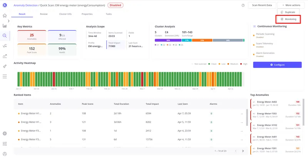Open top anomaly Energy Meter F303
Viewport: 308px width, 159px height.
(x=276, y=115)
